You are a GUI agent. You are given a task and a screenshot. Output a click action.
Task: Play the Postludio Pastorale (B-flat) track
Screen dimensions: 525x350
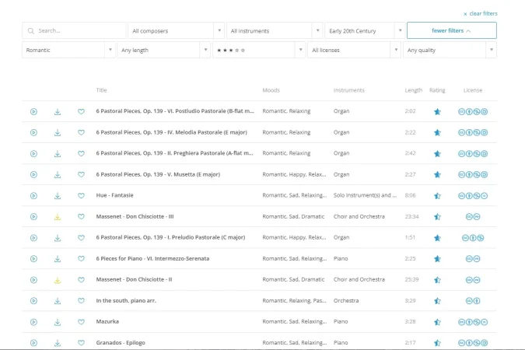tap(33, 111)
